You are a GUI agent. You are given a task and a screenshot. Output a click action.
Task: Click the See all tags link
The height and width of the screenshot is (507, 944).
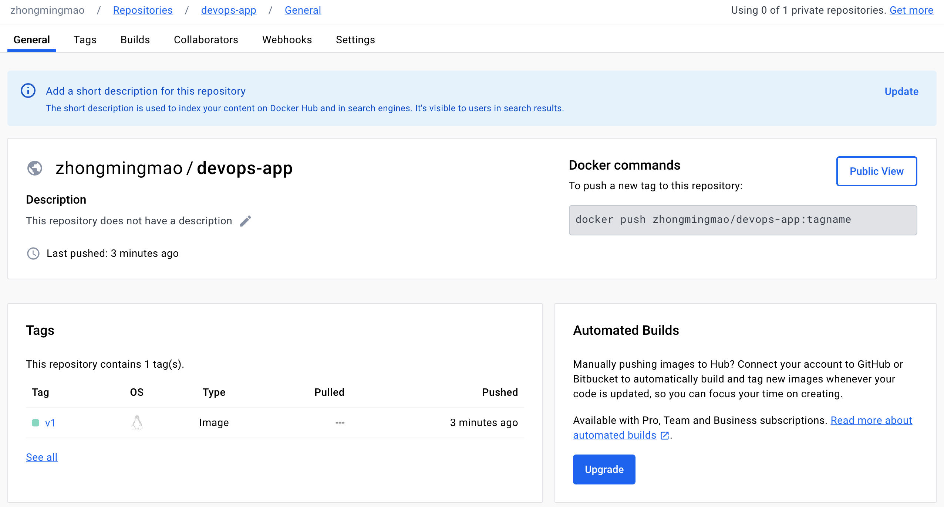[41, 457]
